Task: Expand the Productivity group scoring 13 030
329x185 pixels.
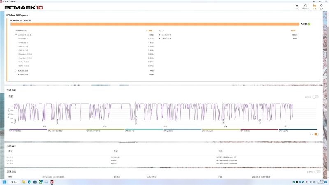Action: click(160, 35)
